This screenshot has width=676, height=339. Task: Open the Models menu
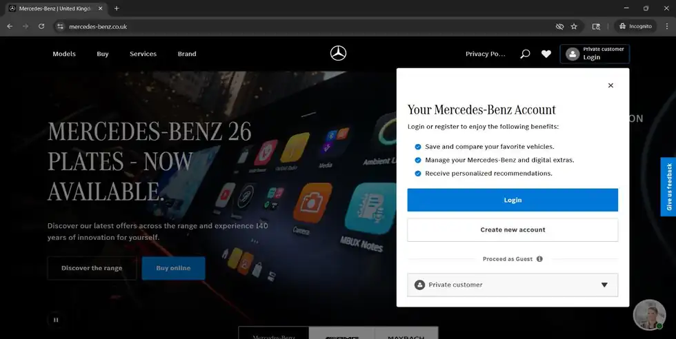64,54
